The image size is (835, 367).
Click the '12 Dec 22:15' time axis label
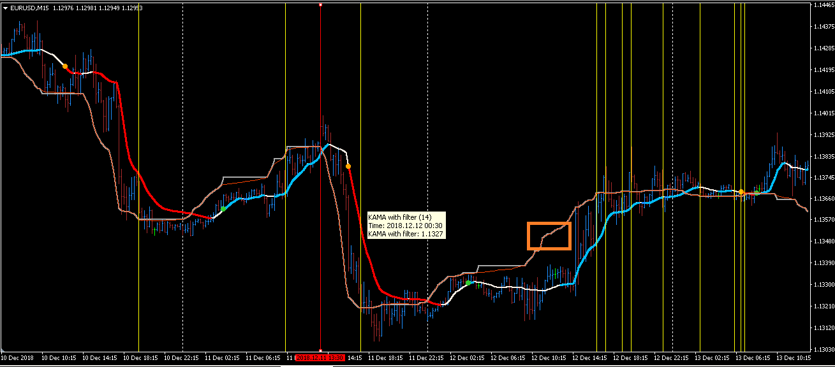(x=672, y=358)
